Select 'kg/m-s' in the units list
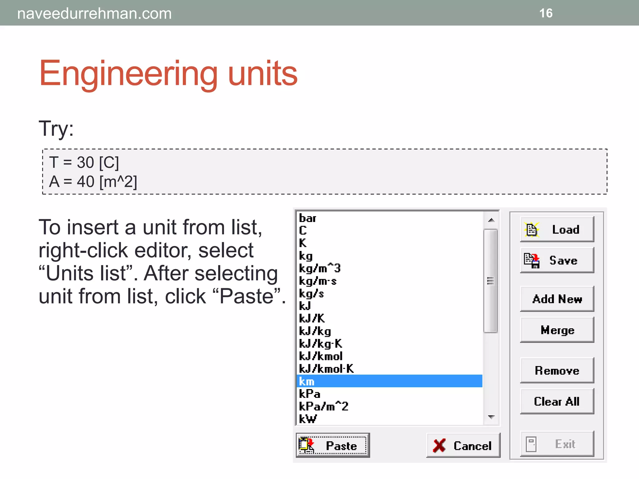 pyautogui.click(x=389, y=281)
